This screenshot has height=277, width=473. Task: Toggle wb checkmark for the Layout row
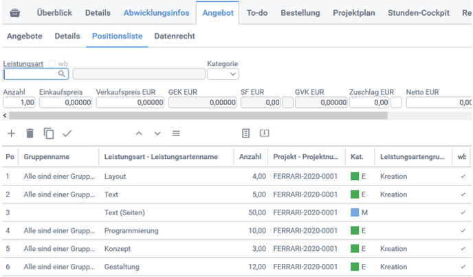(462, 177)
